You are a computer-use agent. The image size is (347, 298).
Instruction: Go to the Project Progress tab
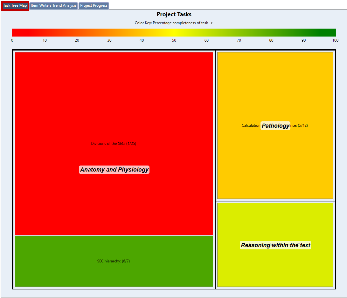[94, 5]
